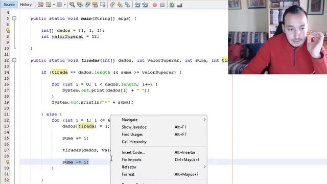Uncomment the selected code
The width and height of the screenshot is (327, 184).
click(x=179, y=5)
